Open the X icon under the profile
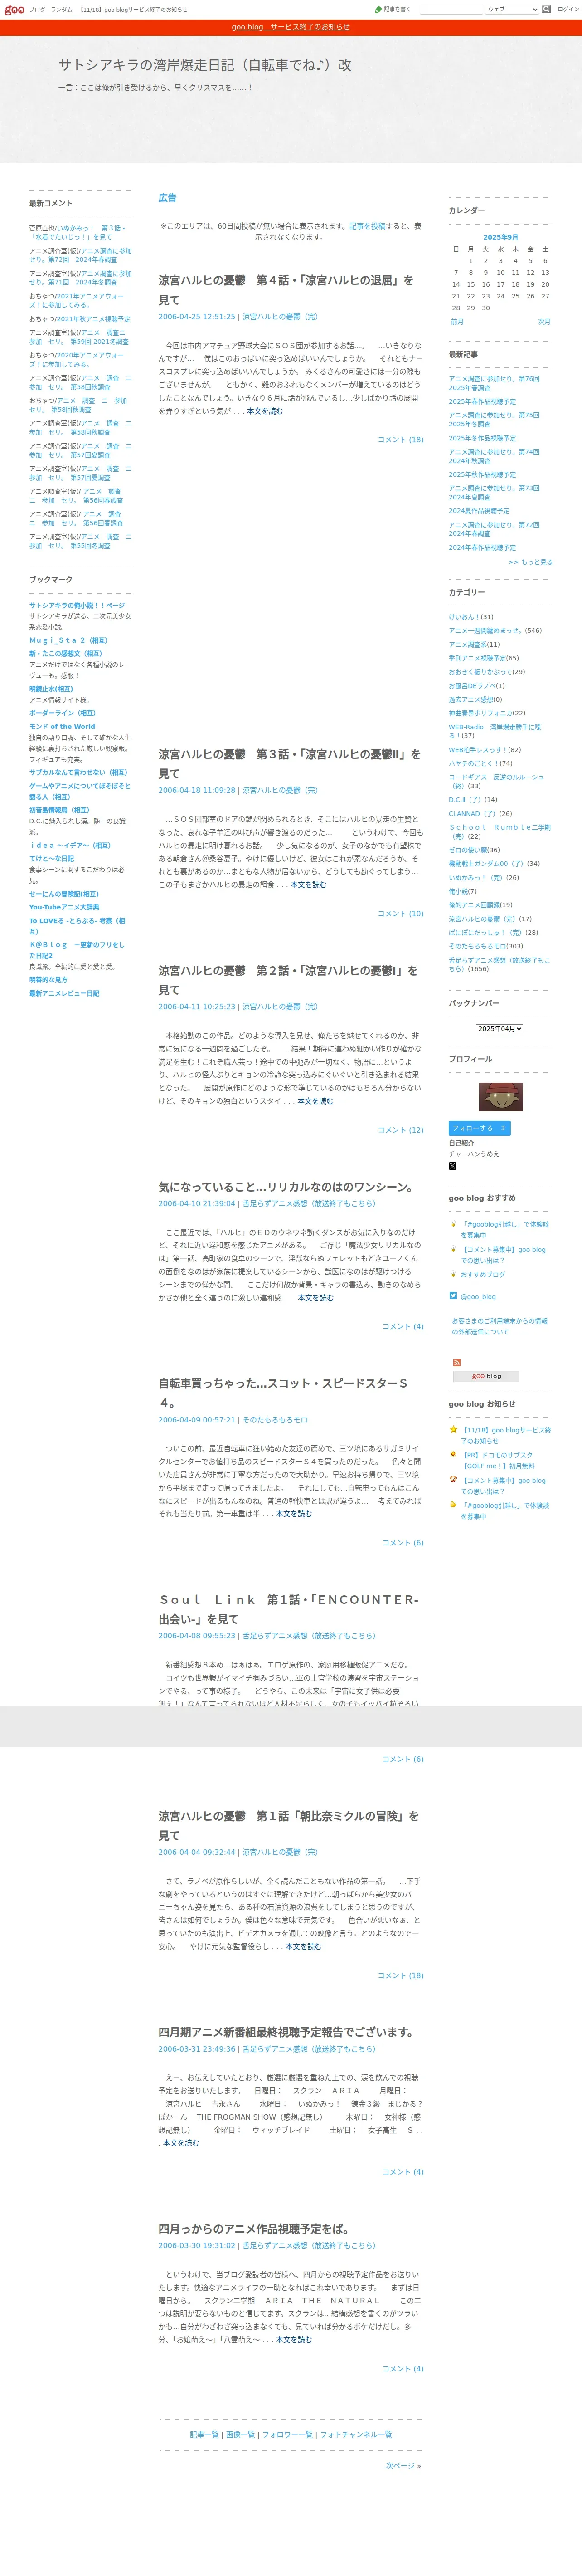The width and height of the screenshot is (582, 2576). coord(452,1166)
